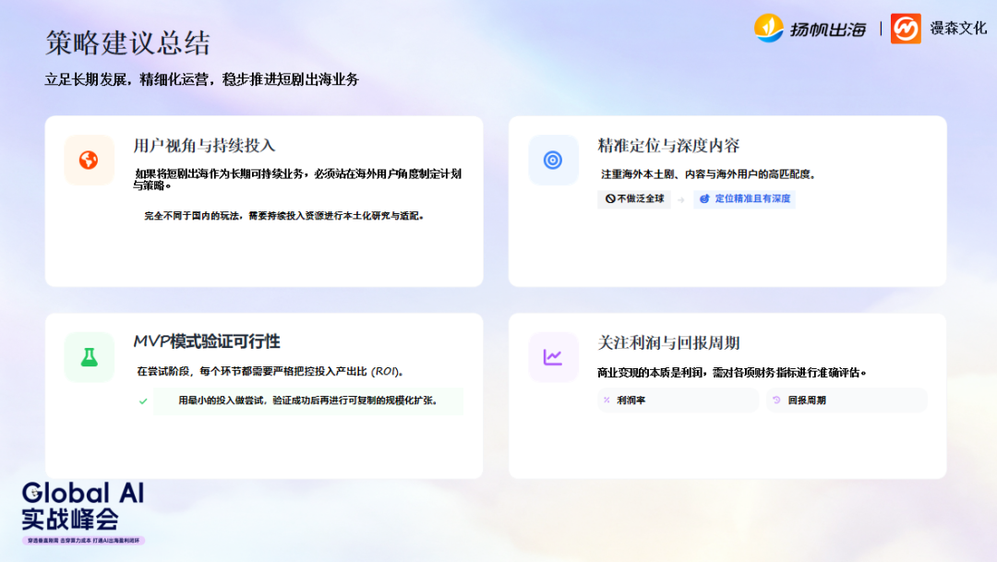
Task: Click the blue target icon for 精准定位
Action: pyautogui.click(x=553, y=161)
